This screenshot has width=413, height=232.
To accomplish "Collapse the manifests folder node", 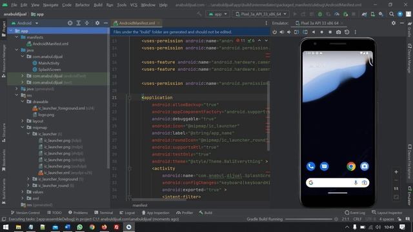I will [x=17, y=37].
